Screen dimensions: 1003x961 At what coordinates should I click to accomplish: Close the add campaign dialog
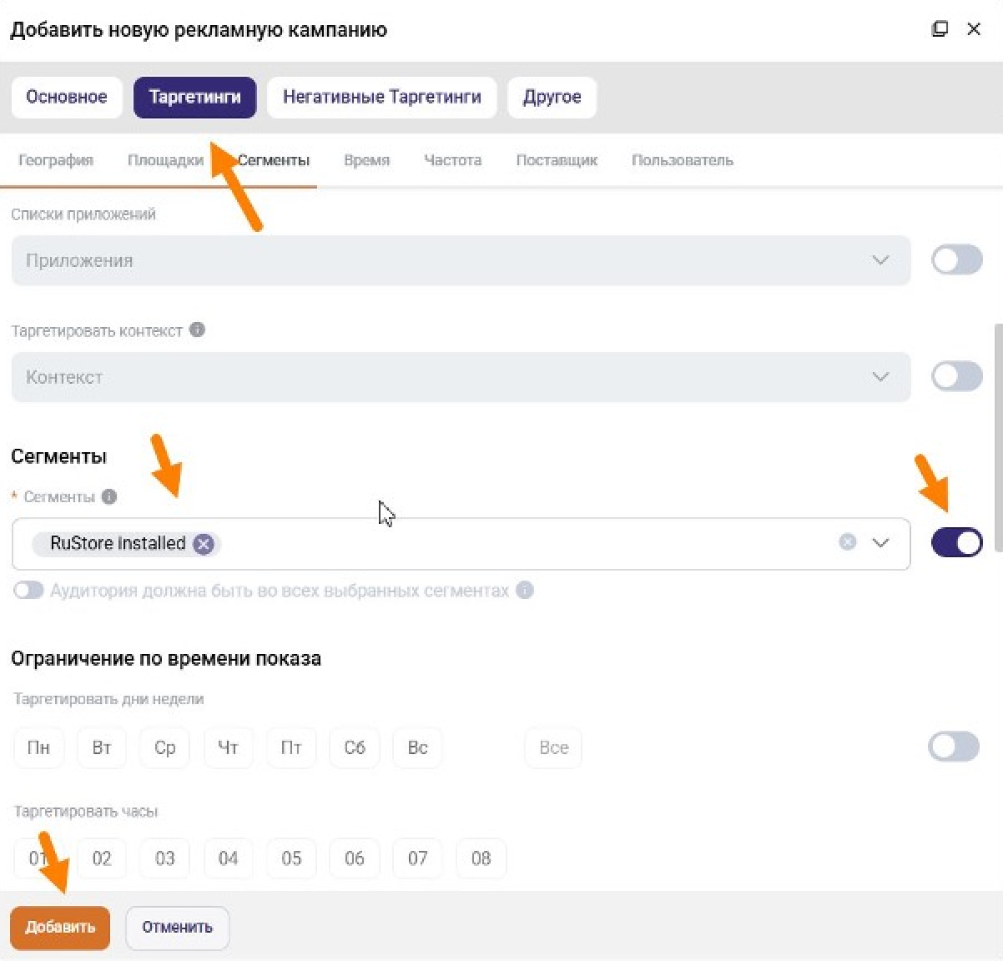pos(974,29)
